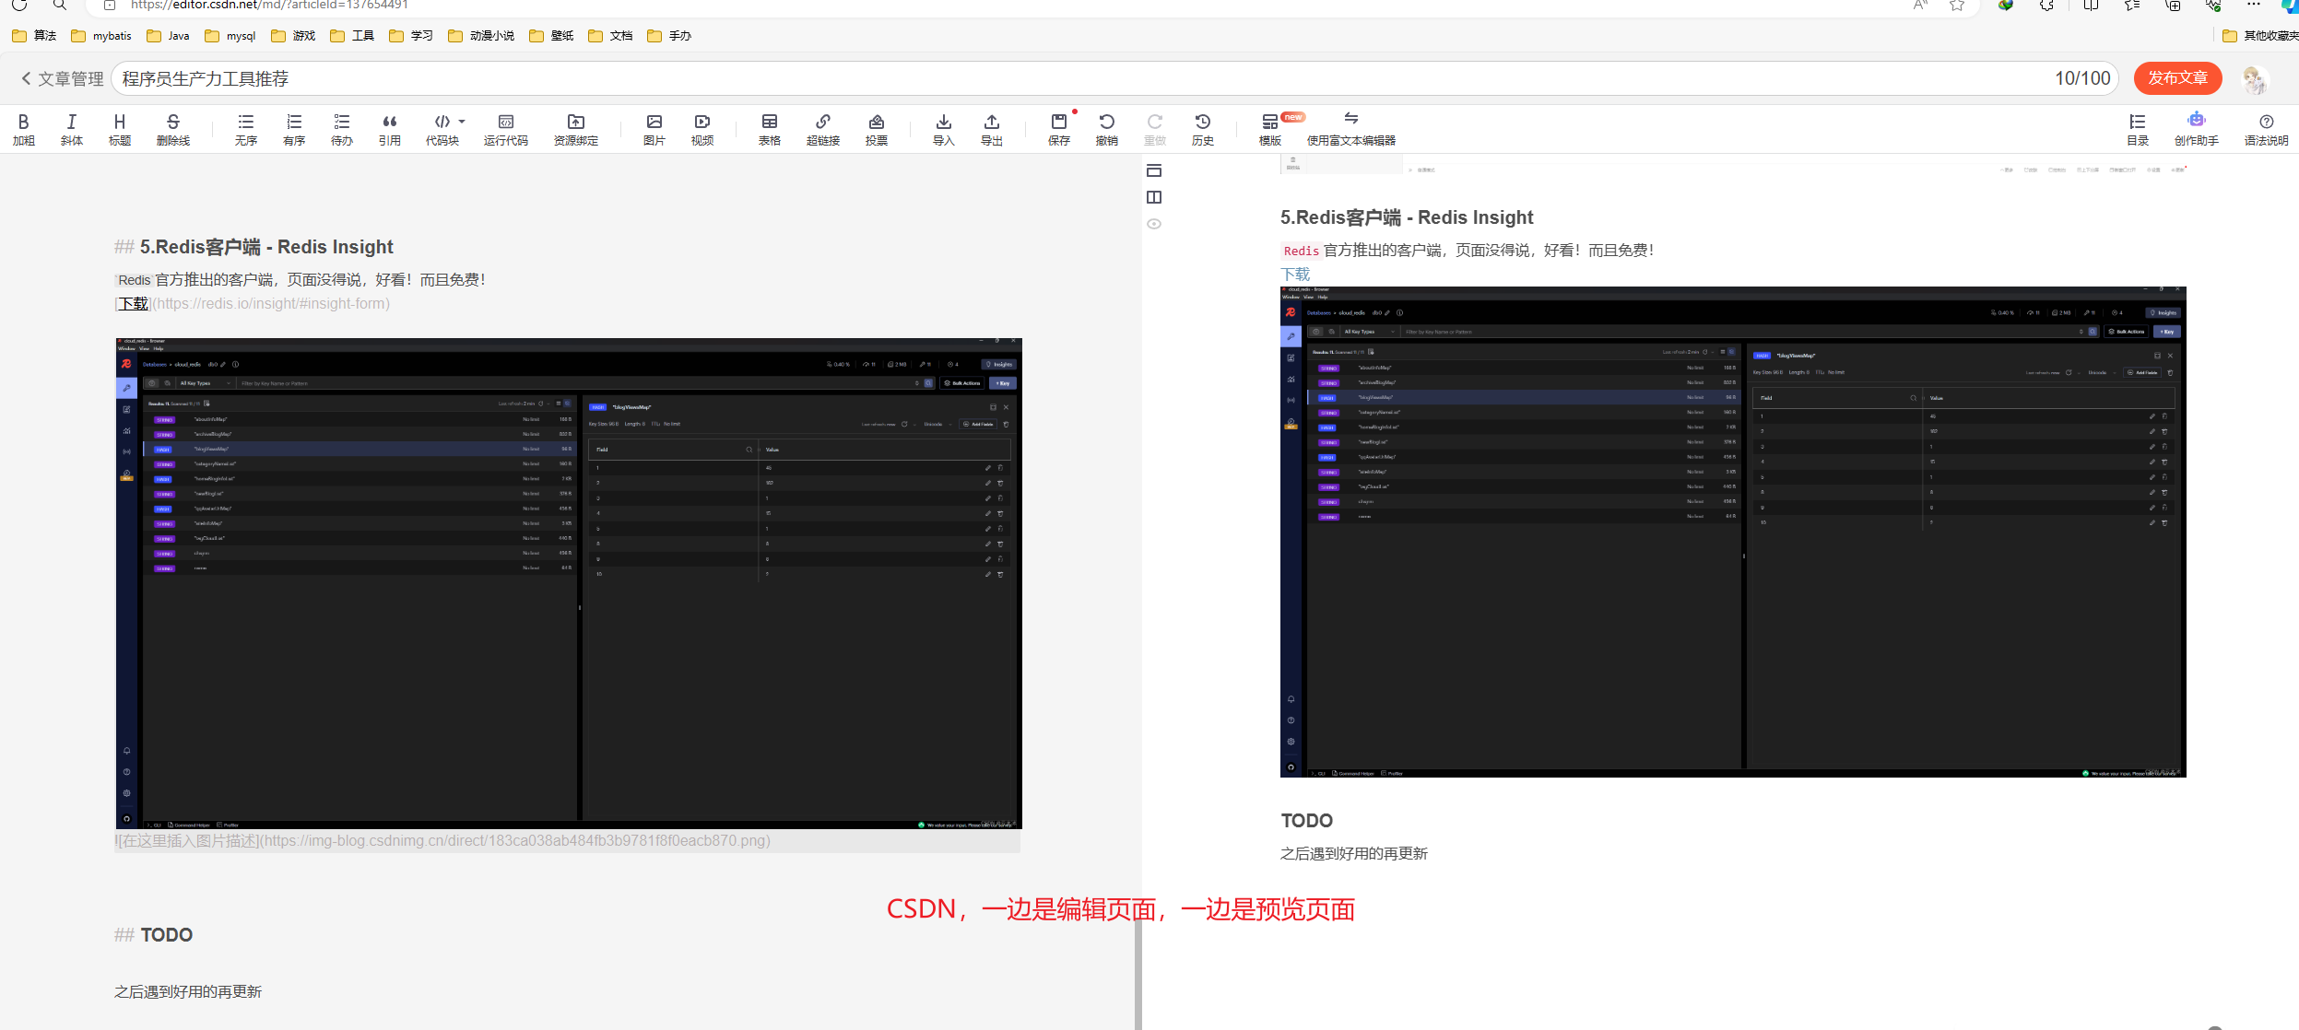Click Redis Insight screenshot in preview

(1733, 532)
